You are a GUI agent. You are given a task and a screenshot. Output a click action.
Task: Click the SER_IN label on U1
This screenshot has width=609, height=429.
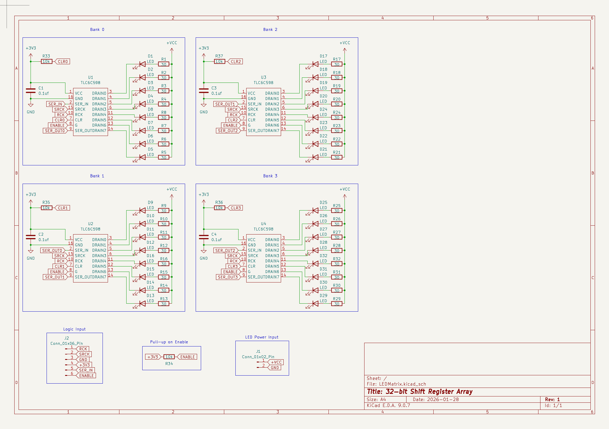tap(55, 104)
